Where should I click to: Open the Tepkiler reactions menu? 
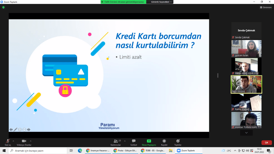pyautogui.click(x=178, y=141)
